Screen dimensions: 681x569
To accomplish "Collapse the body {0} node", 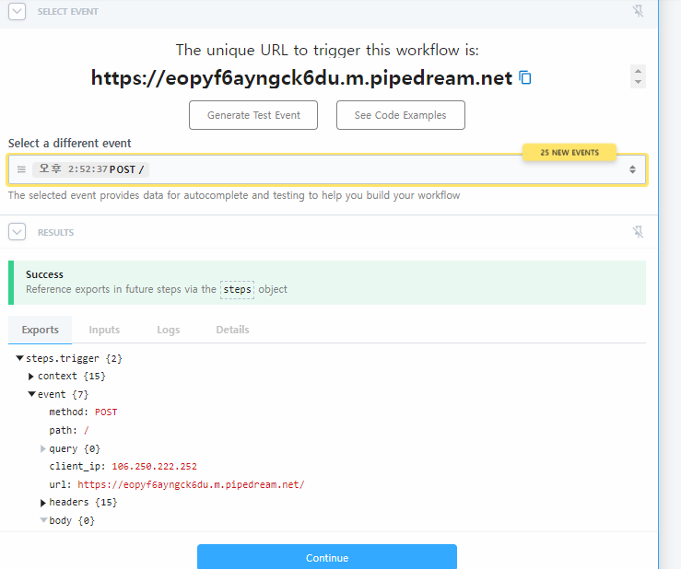I will pos(43,520).
